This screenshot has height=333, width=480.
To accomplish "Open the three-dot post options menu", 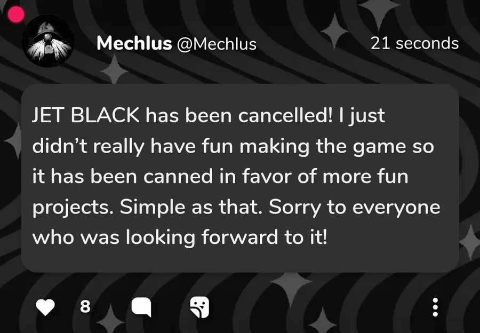I will click(435, 307).
